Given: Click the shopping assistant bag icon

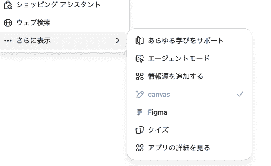Looking at the screenshot, I should coord(8,5).
